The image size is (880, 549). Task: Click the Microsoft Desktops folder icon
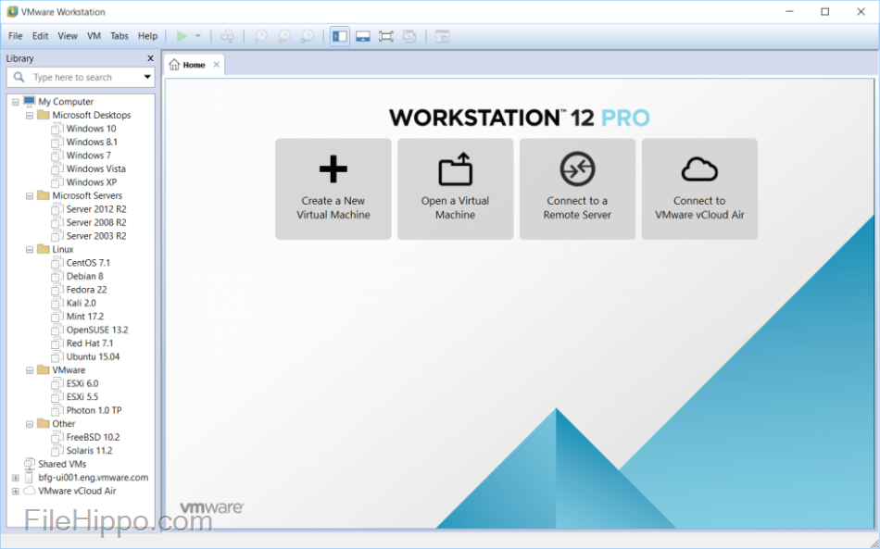click(x=44, y=115)
